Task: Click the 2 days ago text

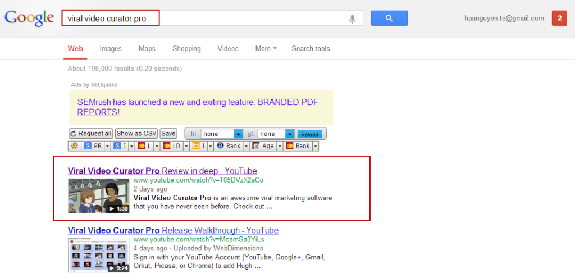Action: pos(150,189)
